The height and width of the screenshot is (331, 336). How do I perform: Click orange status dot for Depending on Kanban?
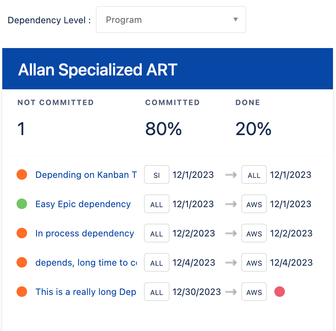tap(22, 175)
